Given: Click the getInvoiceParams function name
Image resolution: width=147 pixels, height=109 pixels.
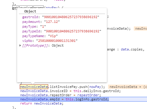Looking at the screenshot, I should (28, 8).
